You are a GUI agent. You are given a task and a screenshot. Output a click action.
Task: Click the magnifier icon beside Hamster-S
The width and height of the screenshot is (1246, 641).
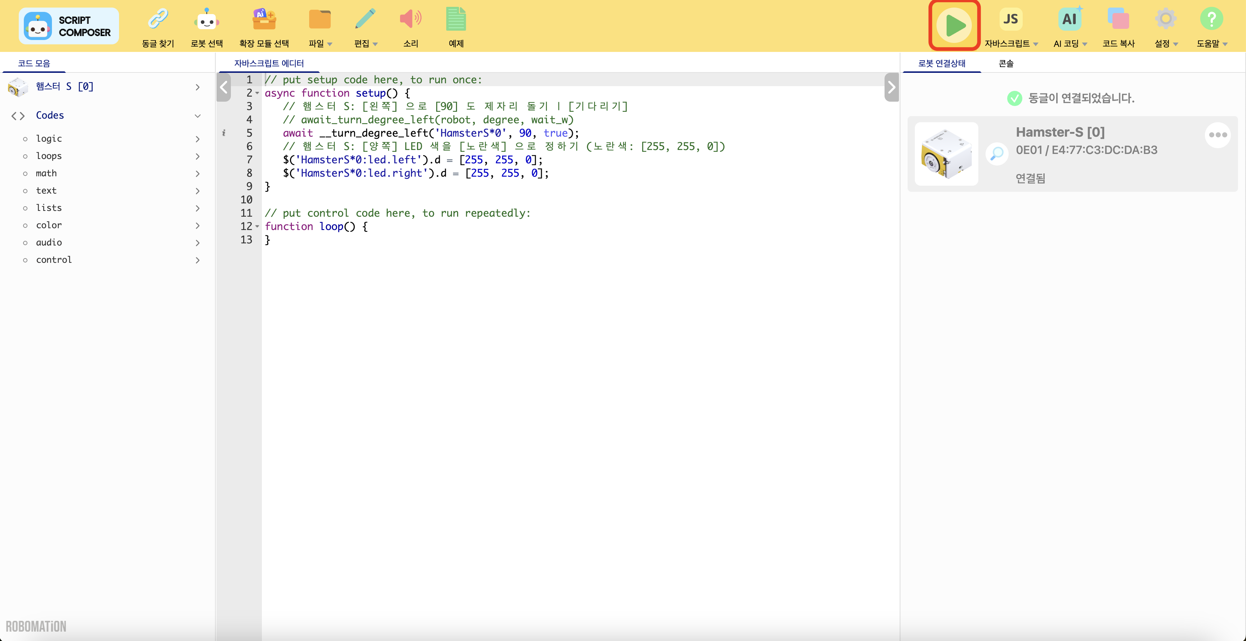[x=996, y=154]
